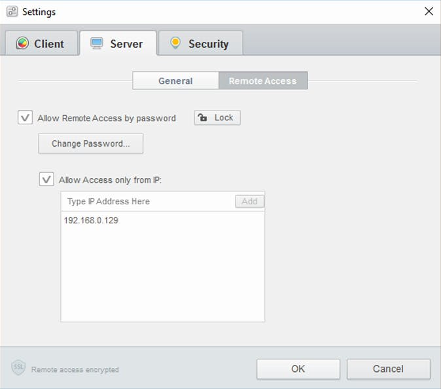Viewport: 441px width, 389px height.
Task: Close the Settings dialog window
Action: tap(429, 11)
